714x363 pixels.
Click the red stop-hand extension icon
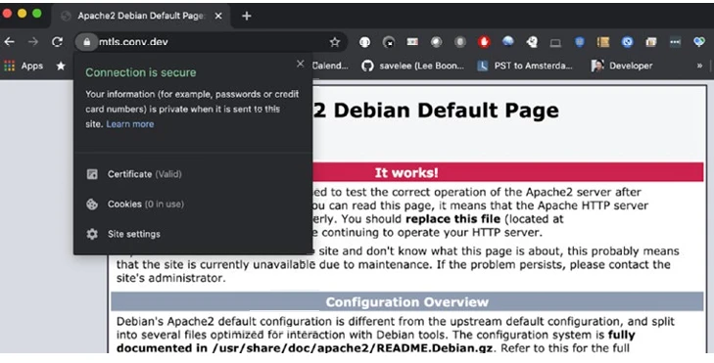pyautogui.click(x=484, y=42)
